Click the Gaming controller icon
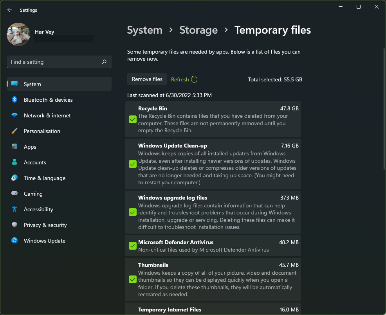 click(x=14, y=193)
